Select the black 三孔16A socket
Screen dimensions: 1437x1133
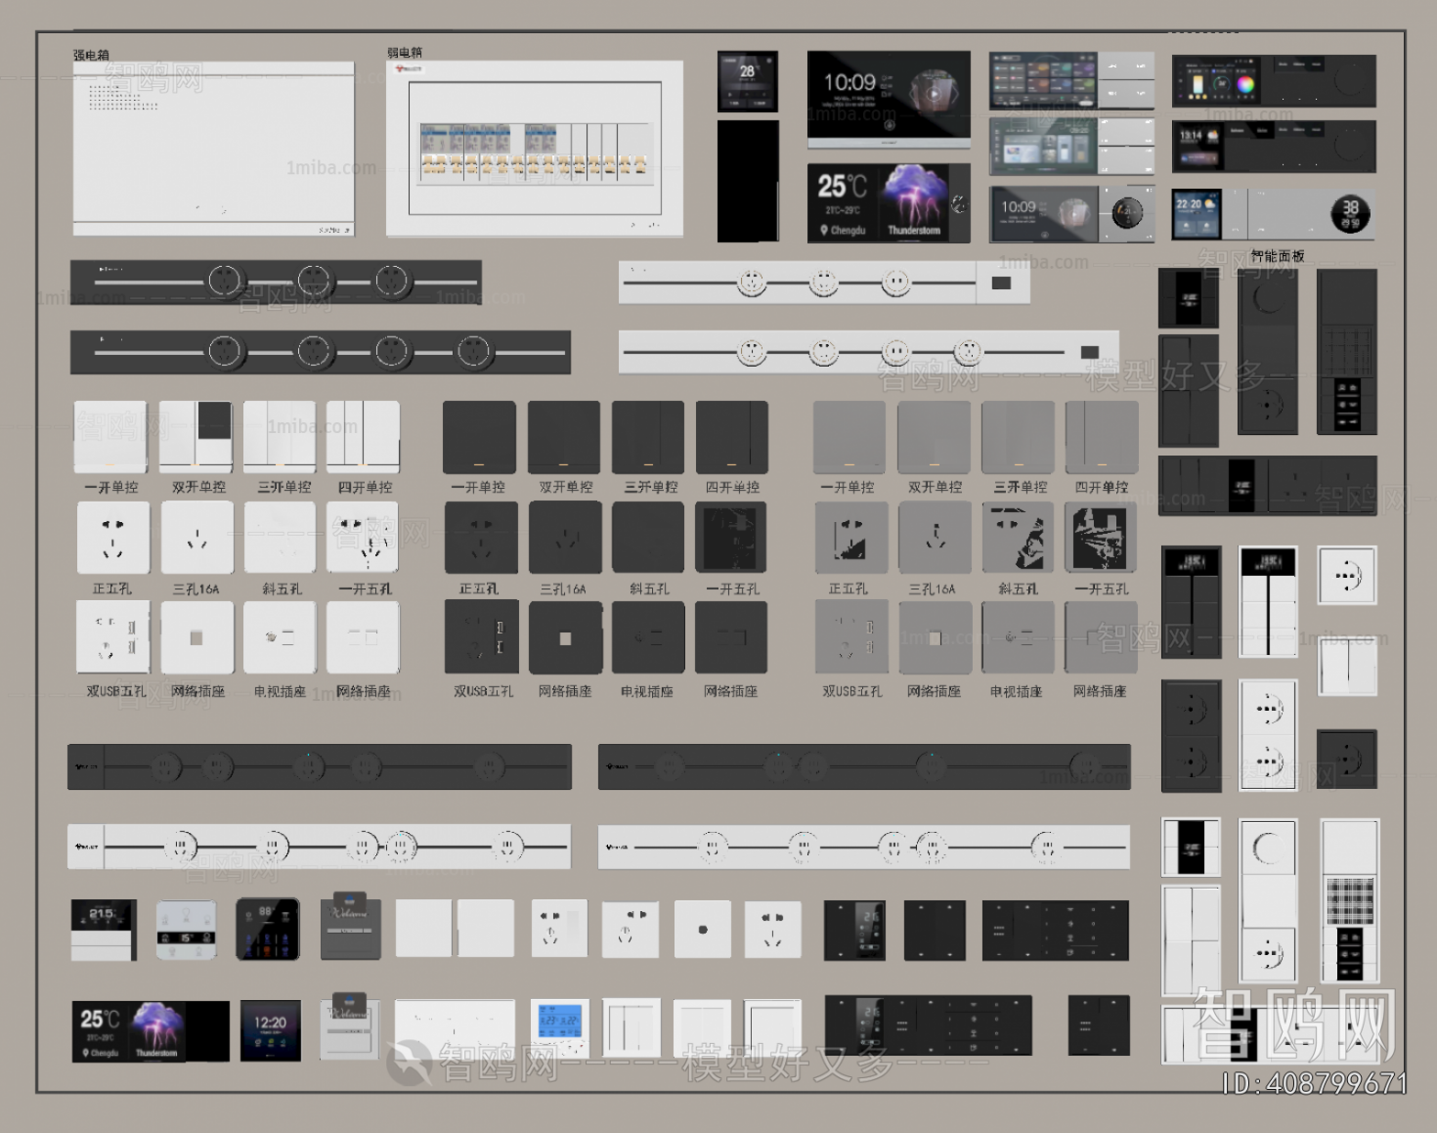565,538
